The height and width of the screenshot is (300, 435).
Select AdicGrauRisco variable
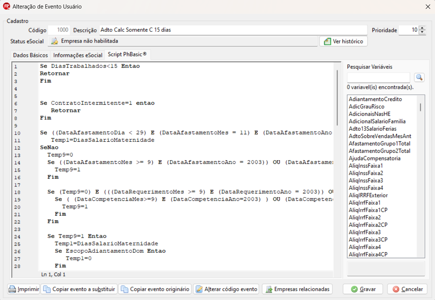click(x=367, y=107)
